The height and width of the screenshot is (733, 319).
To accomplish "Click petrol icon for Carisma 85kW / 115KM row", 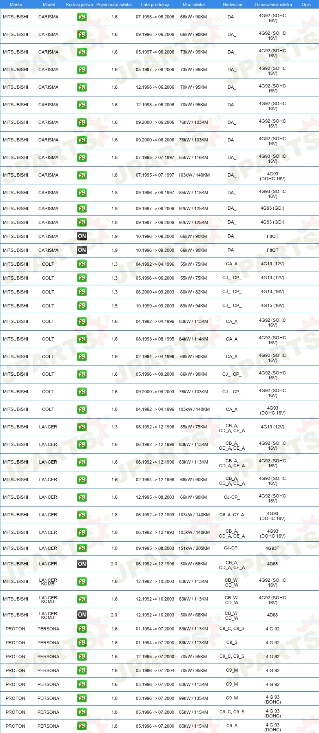I will tap(82, 193).
